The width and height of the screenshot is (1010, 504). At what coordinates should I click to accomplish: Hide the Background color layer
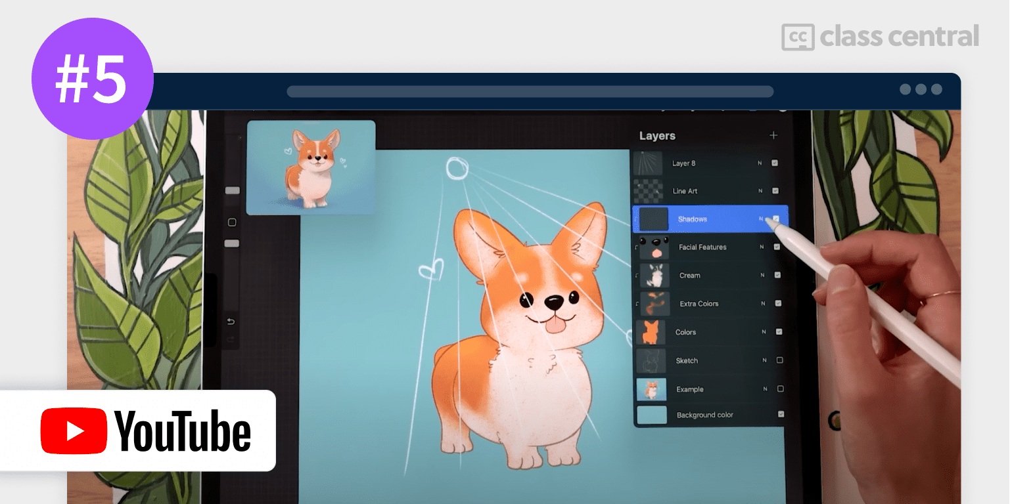tap(781, 414)
